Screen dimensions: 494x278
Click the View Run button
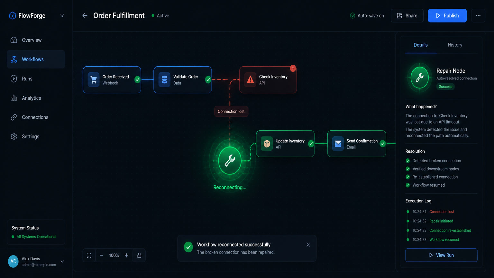(441, 255)
